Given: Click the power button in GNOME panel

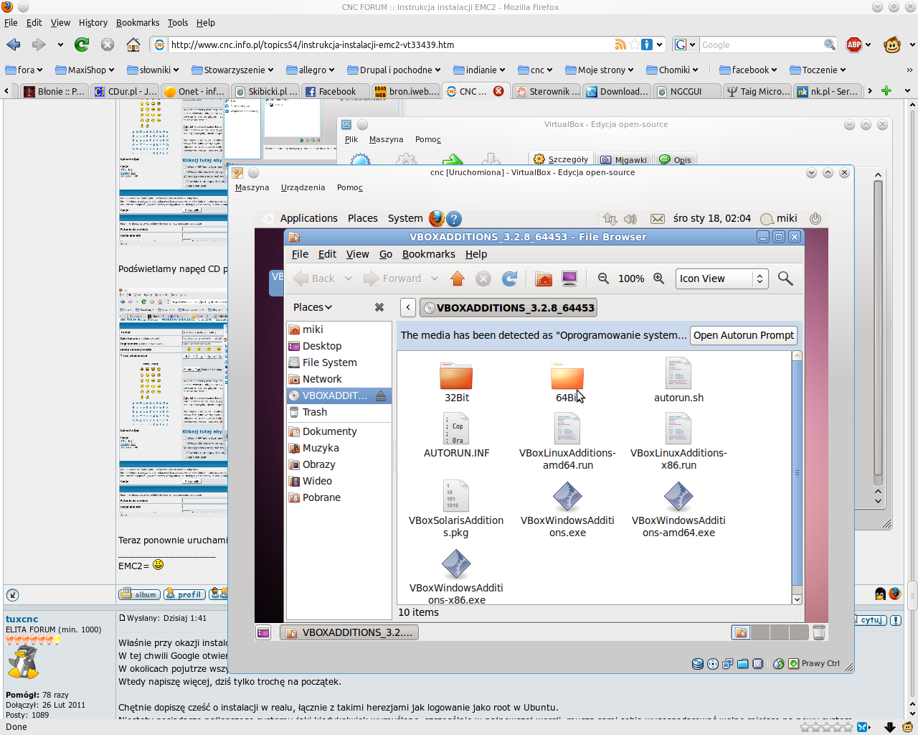Looking at the screenshot, I should 815,218.
